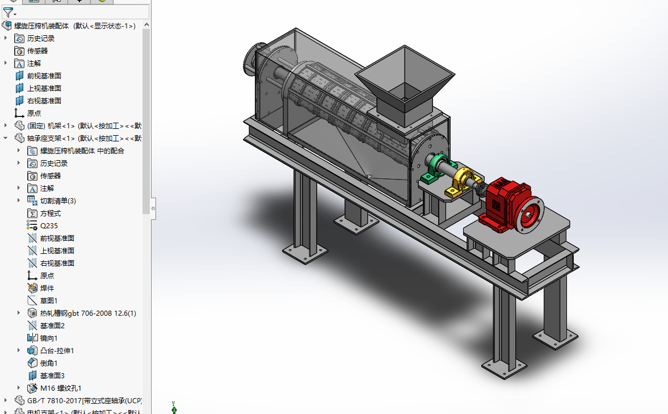Expand 螺旋压榨机装配体 中的配合 folder

coord(18,150)
